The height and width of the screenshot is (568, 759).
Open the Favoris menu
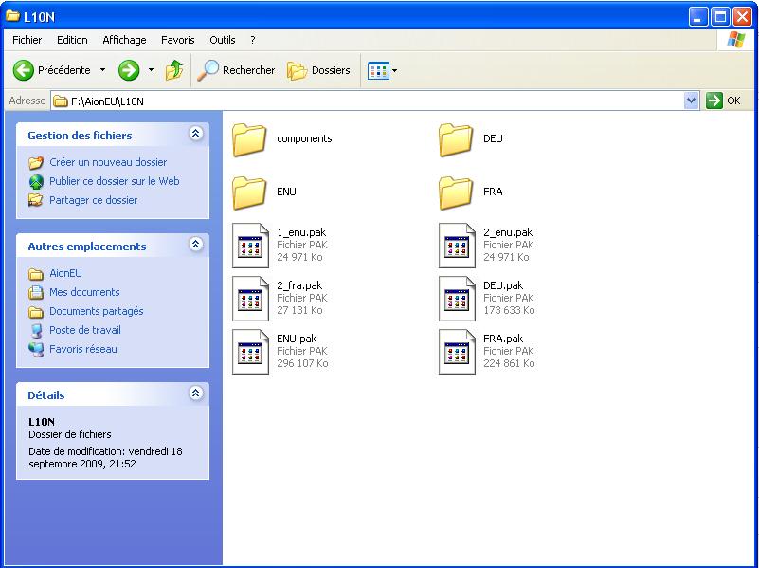tap(177, 40)
